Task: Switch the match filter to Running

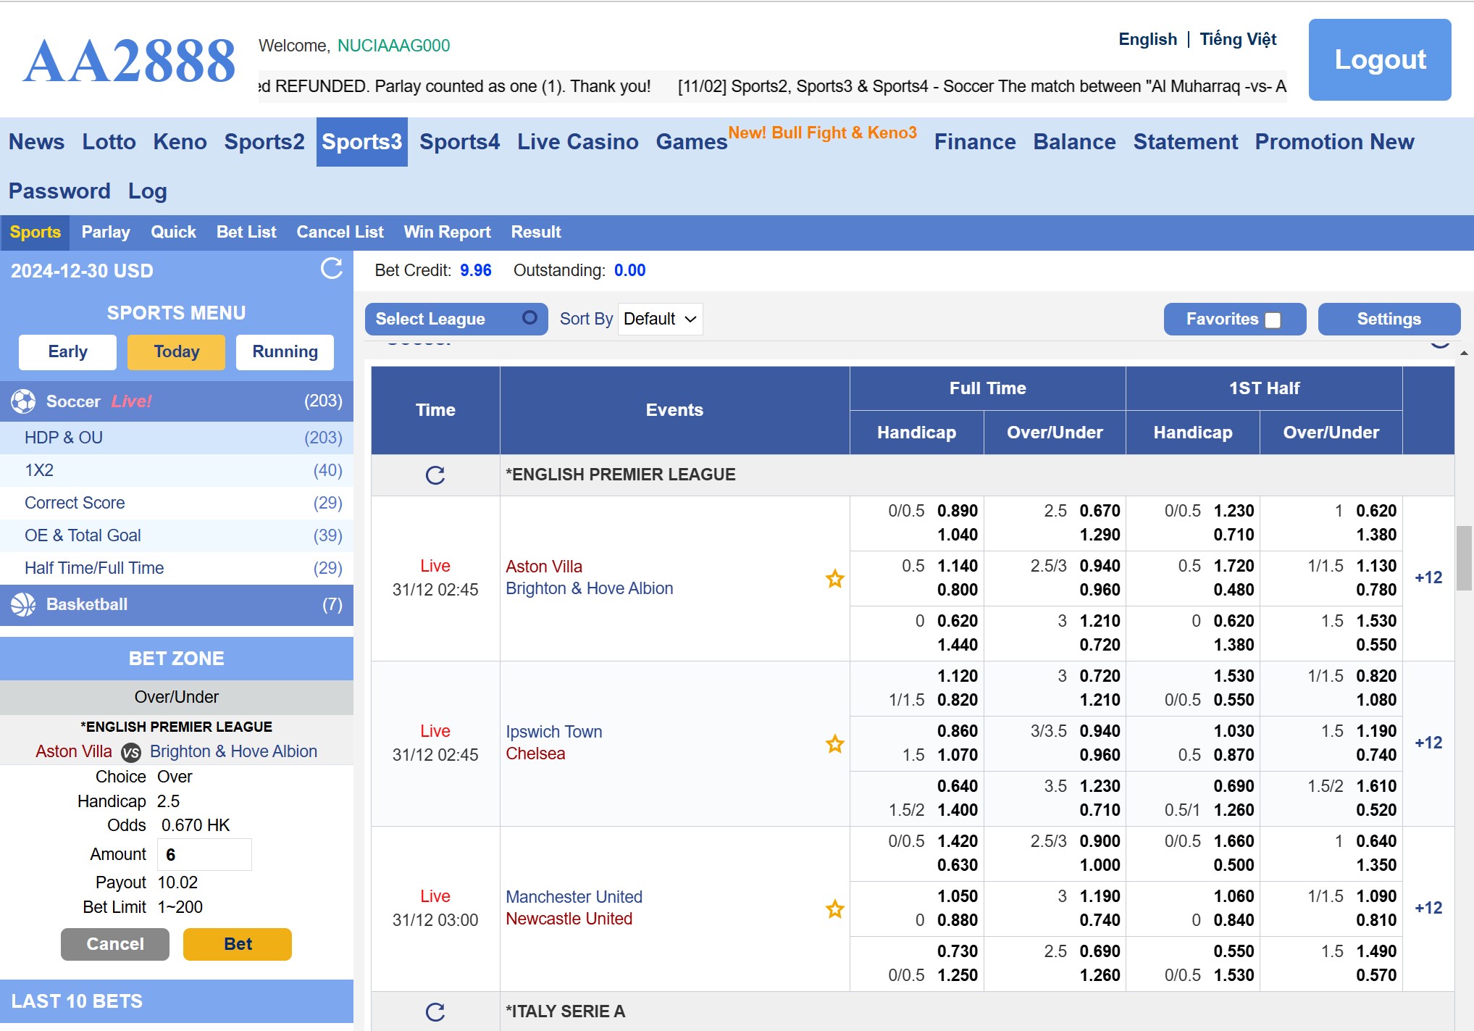Action: [285, 352]
